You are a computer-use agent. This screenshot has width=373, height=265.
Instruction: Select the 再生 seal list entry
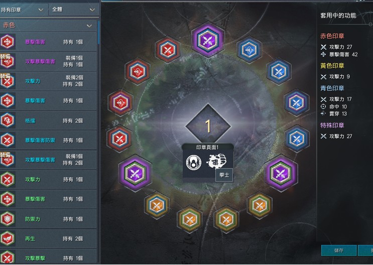(48, 238)
